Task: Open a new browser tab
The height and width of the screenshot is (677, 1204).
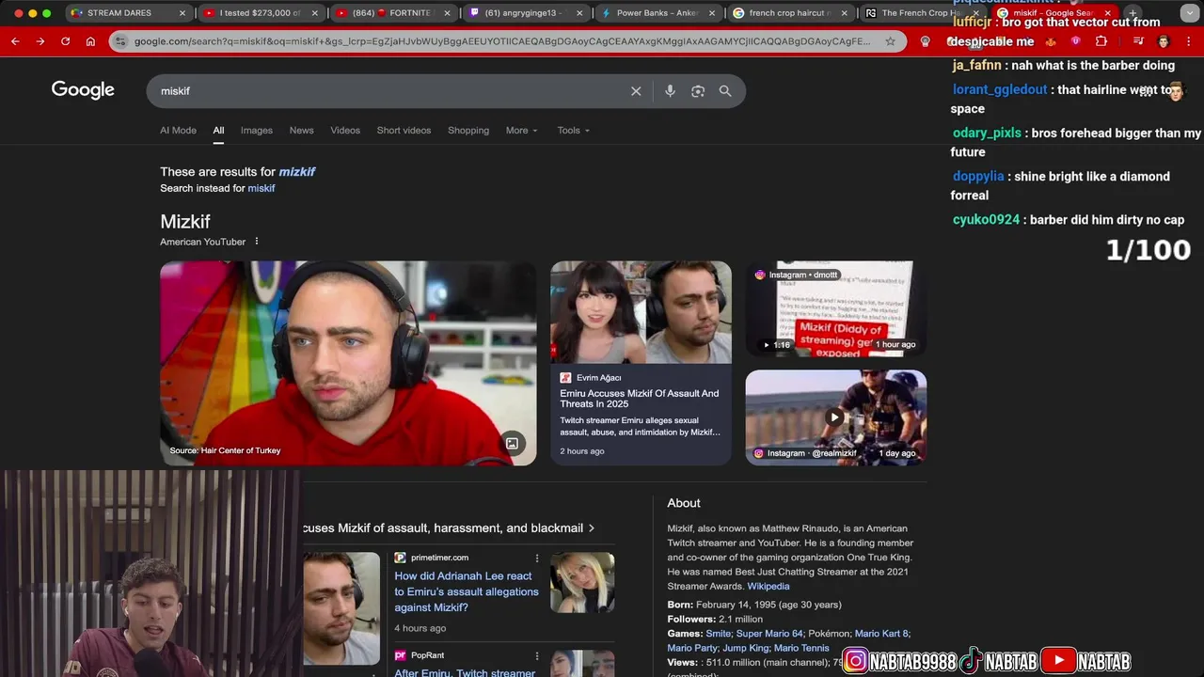Action: pos(1133,13)
